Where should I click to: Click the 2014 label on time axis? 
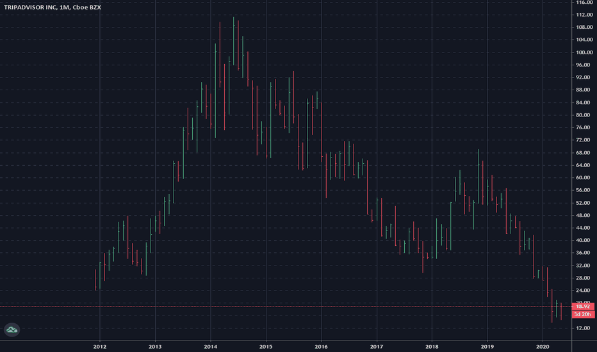(211, 347)
